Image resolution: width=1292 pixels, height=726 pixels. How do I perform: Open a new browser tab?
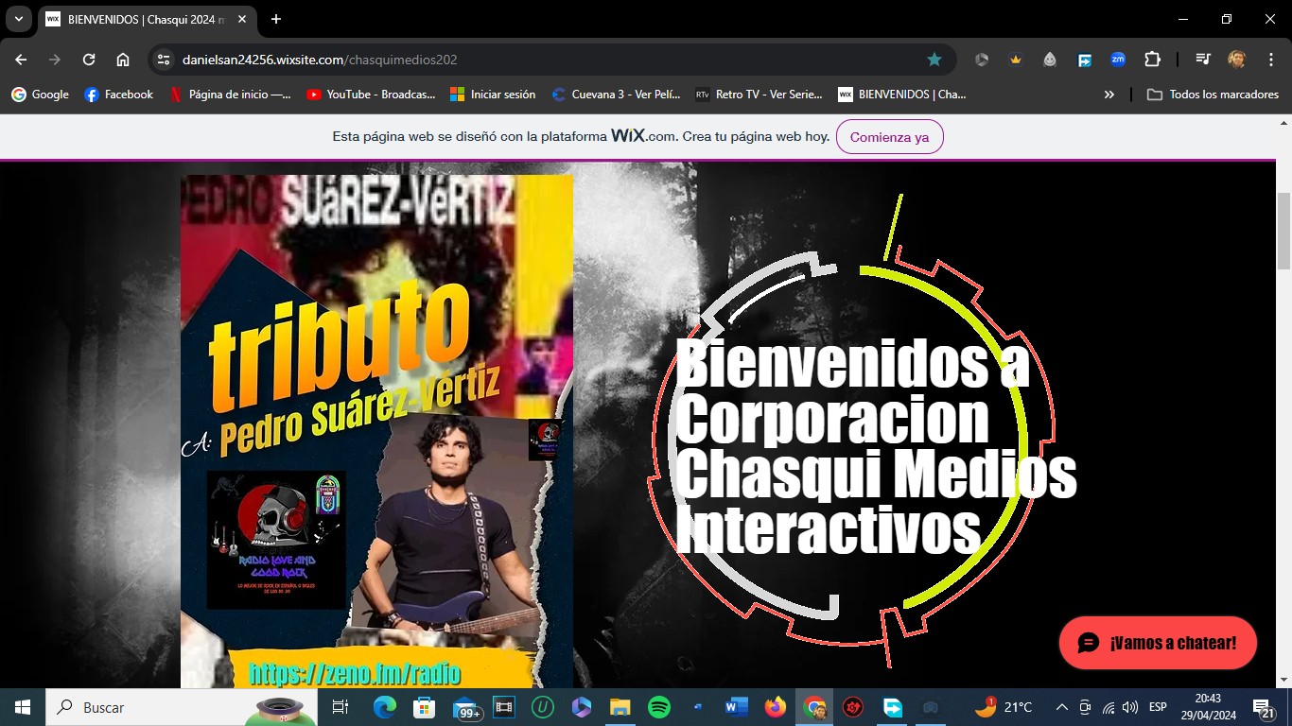pos(276,19)
